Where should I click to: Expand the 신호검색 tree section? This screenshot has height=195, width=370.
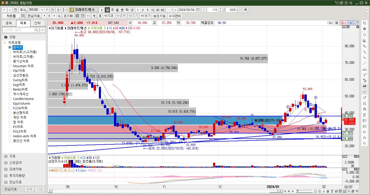6,163
